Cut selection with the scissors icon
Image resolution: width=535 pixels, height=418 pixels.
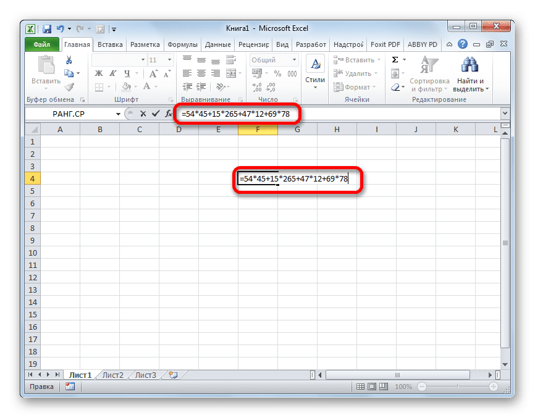point(69,60)
